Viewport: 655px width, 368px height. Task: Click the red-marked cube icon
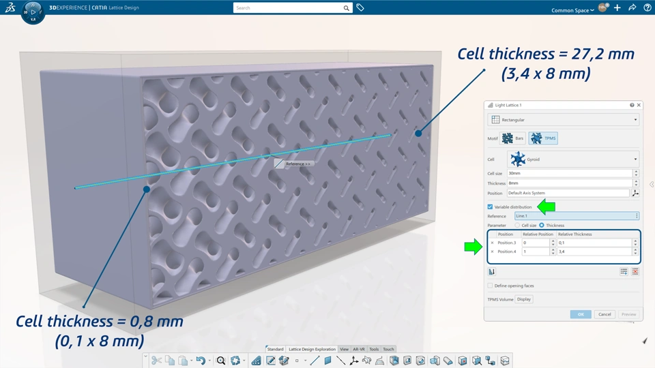pos(463,361)
